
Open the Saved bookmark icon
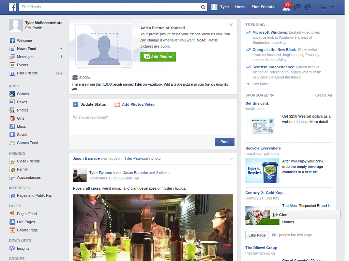pyautogui.click(x=12, y=135)
